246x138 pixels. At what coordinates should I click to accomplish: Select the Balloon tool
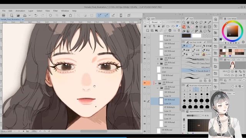(205, 31)
